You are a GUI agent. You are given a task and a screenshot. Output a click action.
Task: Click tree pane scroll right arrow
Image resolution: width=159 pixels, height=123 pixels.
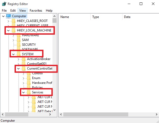click(50, 114)
